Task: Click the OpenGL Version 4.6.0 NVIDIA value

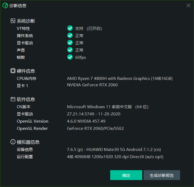Action: [x=86, y=121]
